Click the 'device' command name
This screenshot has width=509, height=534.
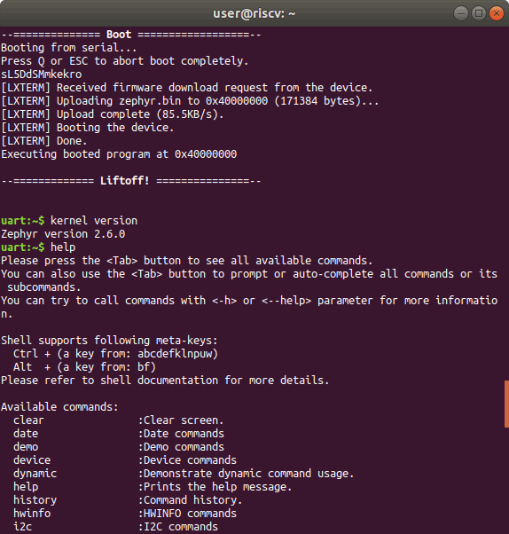click(32, 459)
